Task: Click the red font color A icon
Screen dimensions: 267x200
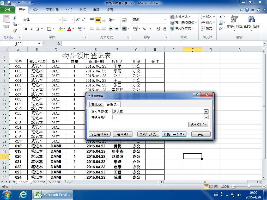Action: point(69,29)
